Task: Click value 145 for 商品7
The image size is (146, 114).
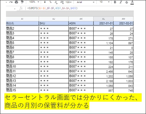Action: (x=104, y=52)
